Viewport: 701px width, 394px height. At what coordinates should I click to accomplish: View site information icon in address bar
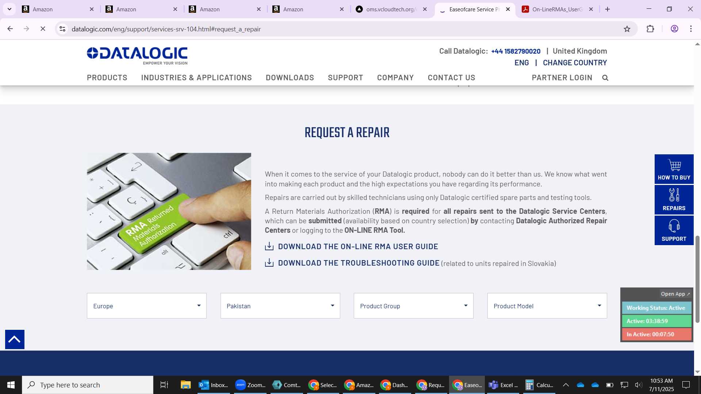click(62, 29)
